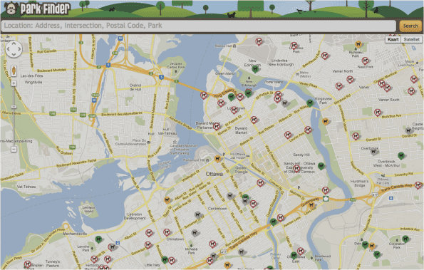The width and height of the screenshot is (424, 270).
Task: Click the green dog marker at Kingsview Park
Action: pos(310,103)
